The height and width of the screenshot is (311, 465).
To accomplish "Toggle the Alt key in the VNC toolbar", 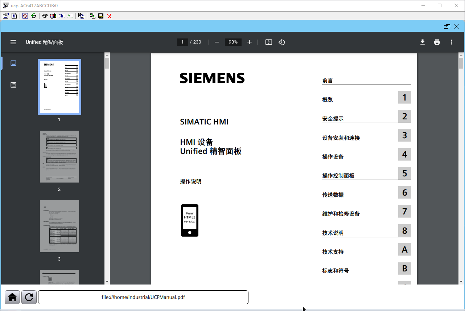I will (70, 16).
